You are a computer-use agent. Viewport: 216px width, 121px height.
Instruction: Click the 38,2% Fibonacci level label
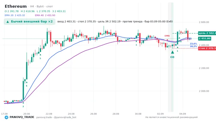coord(193,46)
